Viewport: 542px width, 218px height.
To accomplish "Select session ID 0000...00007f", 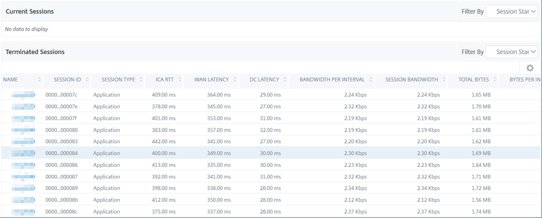I will (62, 118).
